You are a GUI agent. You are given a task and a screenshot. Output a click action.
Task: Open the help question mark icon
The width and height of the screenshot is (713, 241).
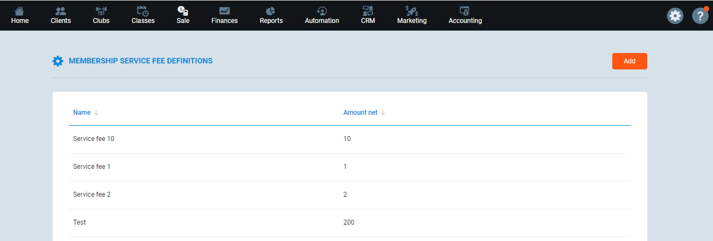pos(700,16)
